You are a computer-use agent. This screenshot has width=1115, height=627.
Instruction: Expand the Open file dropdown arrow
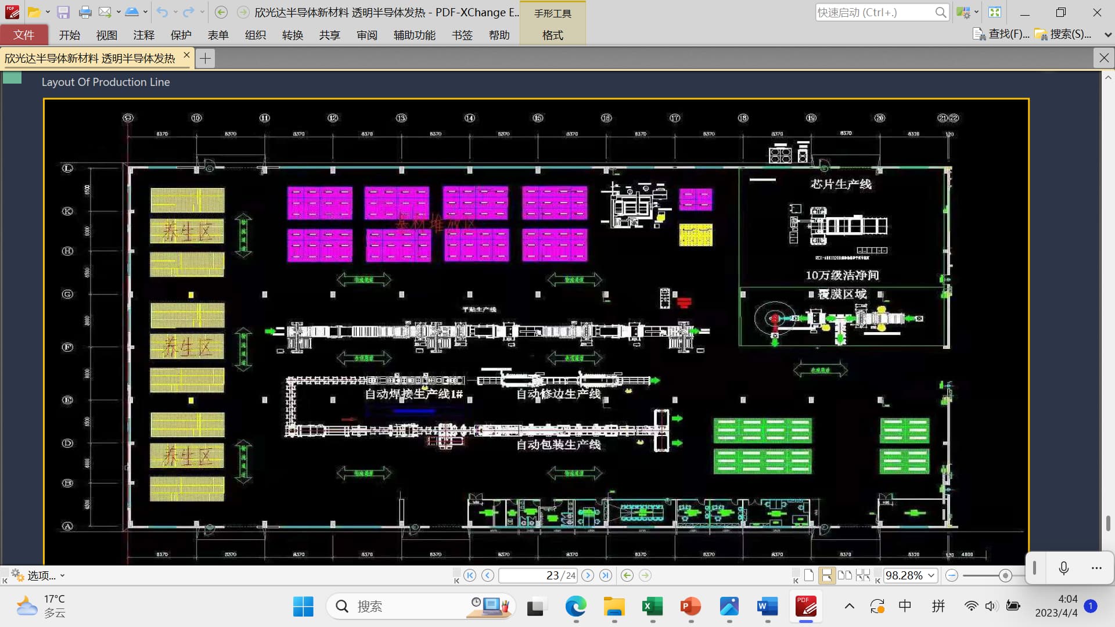[x=48, y=12]
